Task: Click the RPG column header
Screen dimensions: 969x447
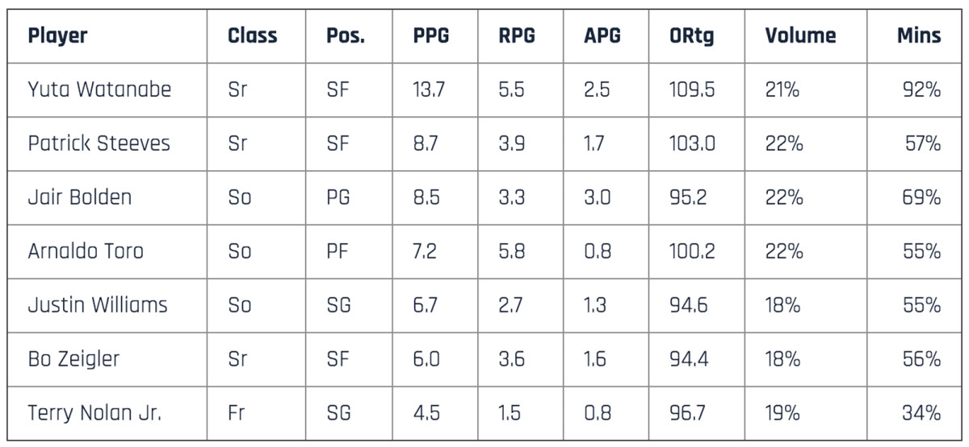Action: [x=517, y=36]
